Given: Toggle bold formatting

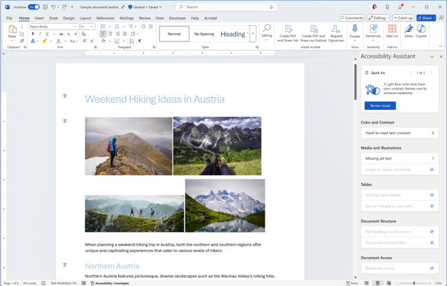Looking at the screenshot, I should [x=33, y=34].
